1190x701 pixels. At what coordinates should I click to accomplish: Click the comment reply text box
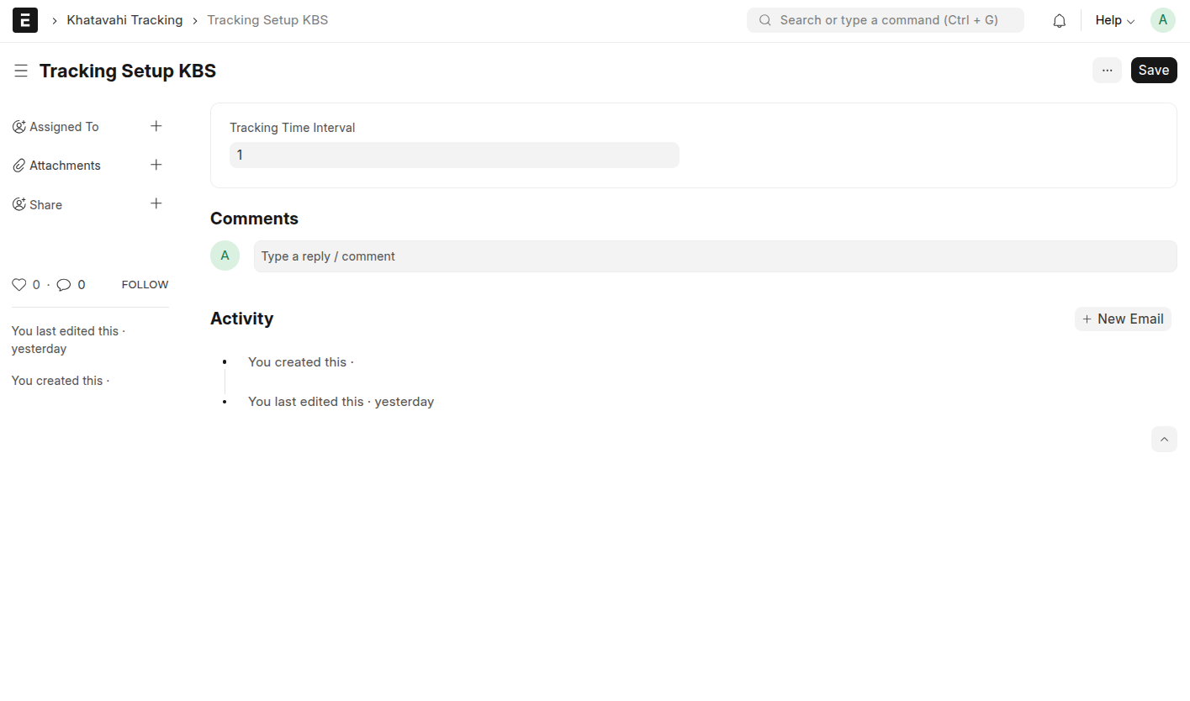(715, 256)
